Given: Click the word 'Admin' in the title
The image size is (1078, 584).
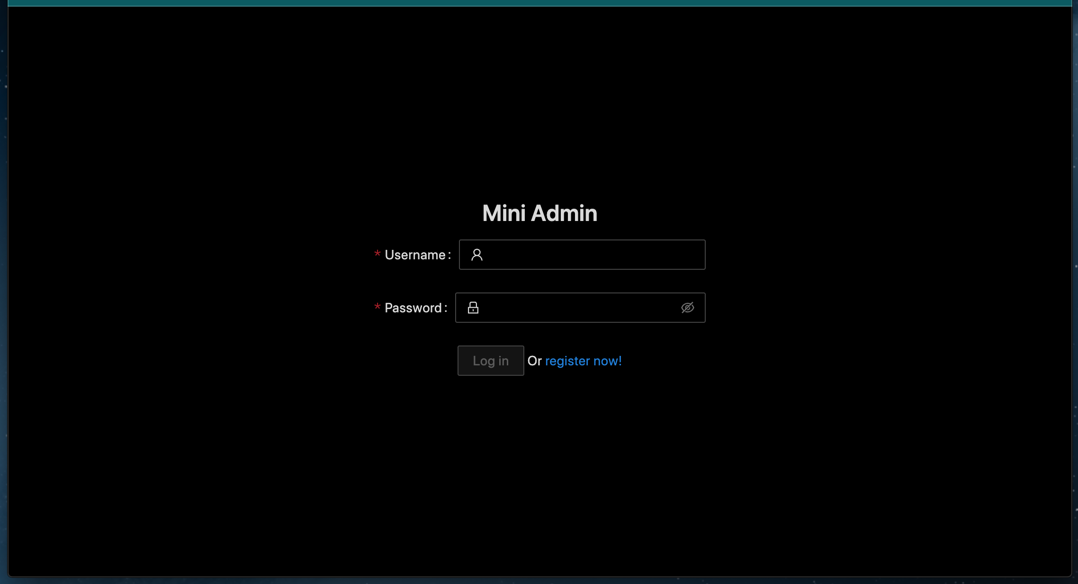Looking at the screenshot, I should 564,213.
